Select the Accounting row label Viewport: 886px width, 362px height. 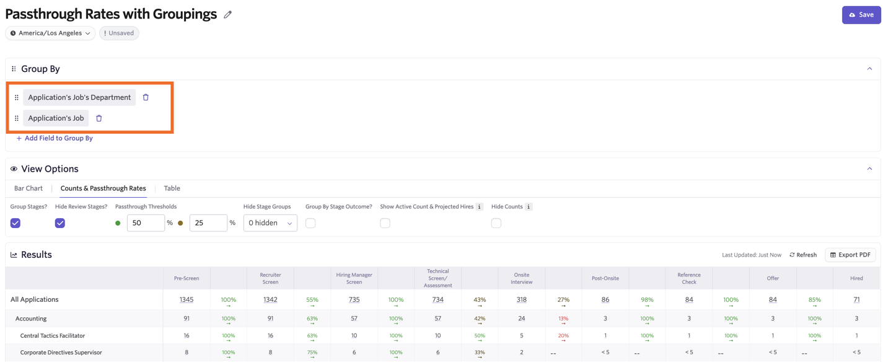click(x=31, y=319)
